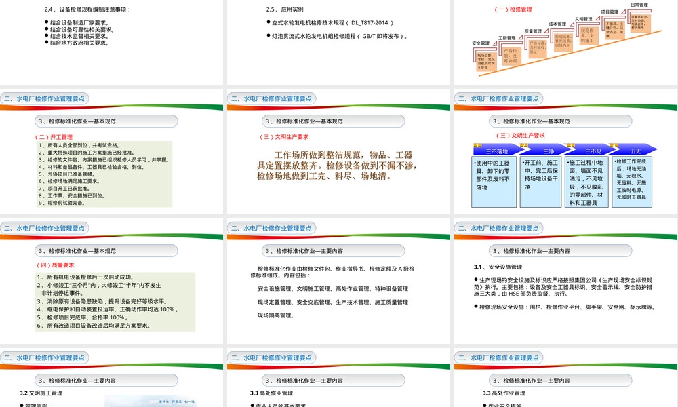Select the line "安全设施管理、文明施工管理、高处作业管理、特种设备管理"
The height and width of the screenshot is (407, 678).
click(x=333, y=289)
